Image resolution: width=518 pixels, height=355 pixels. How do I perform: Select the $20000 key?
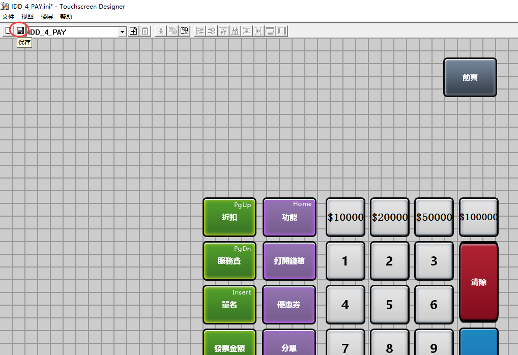pos(389,217)
